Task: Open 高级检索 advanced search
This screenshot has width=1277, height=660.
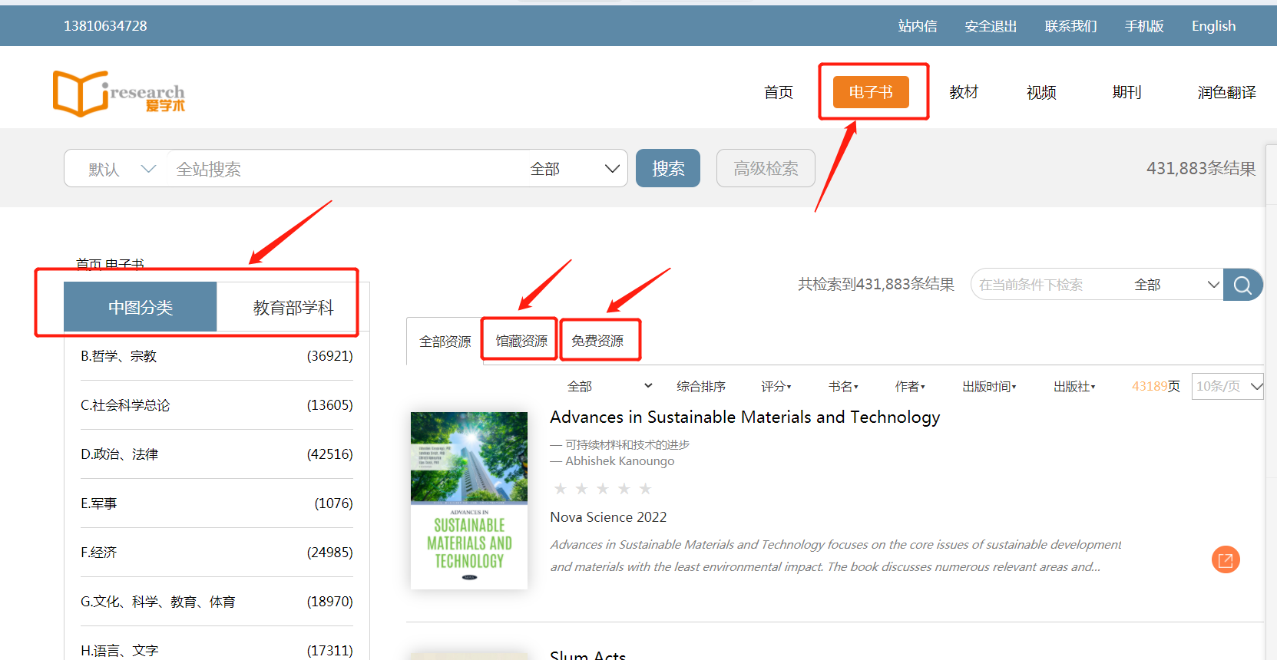Action: pos(765,169)
